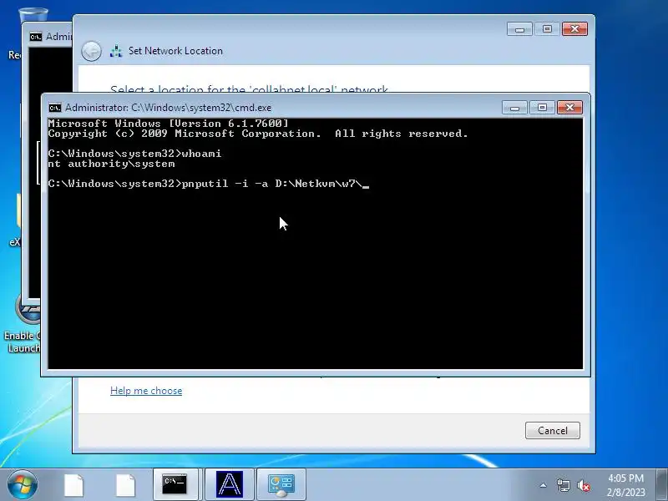Click the pnputil command line text

coord(208,184)
